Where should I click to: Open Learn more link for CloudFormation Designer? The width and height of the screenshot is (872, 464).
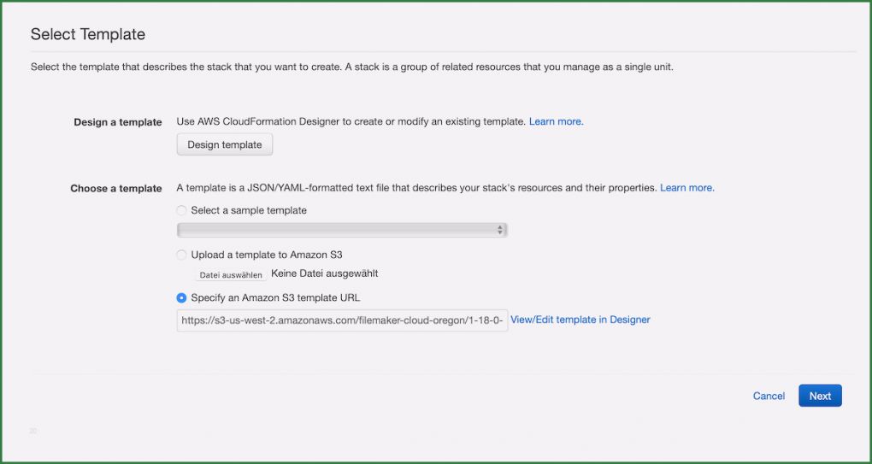click(x=556, y=122)
